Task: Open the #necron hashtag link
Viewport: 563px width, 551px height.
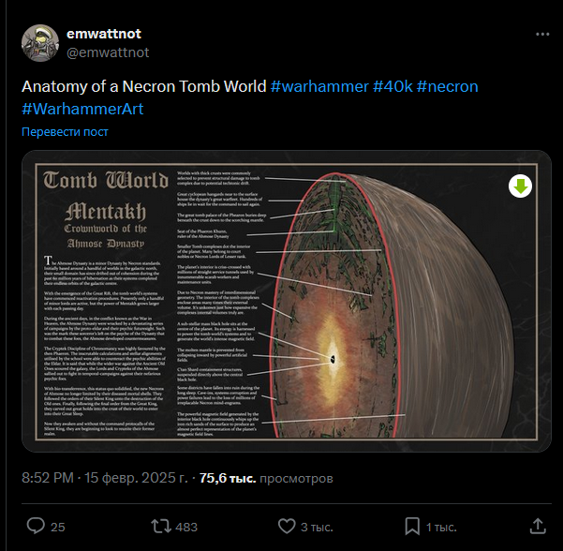Action: (x=448, y=86)
